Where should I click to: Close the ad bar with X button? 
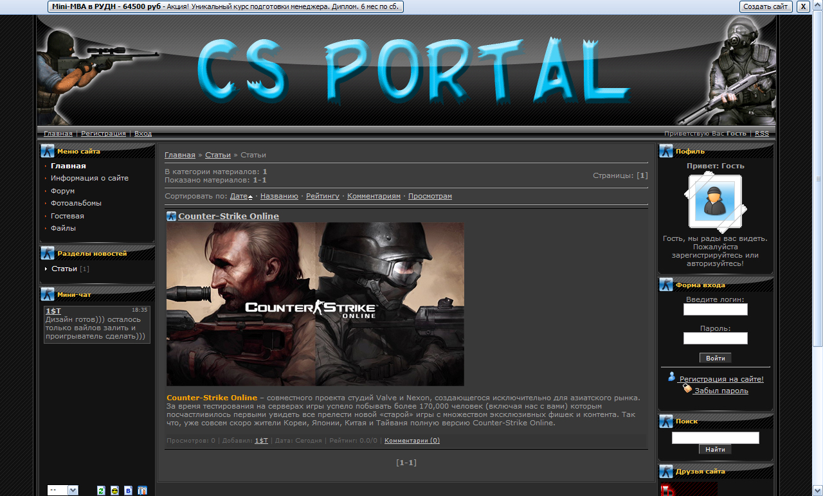pos(803,6)
